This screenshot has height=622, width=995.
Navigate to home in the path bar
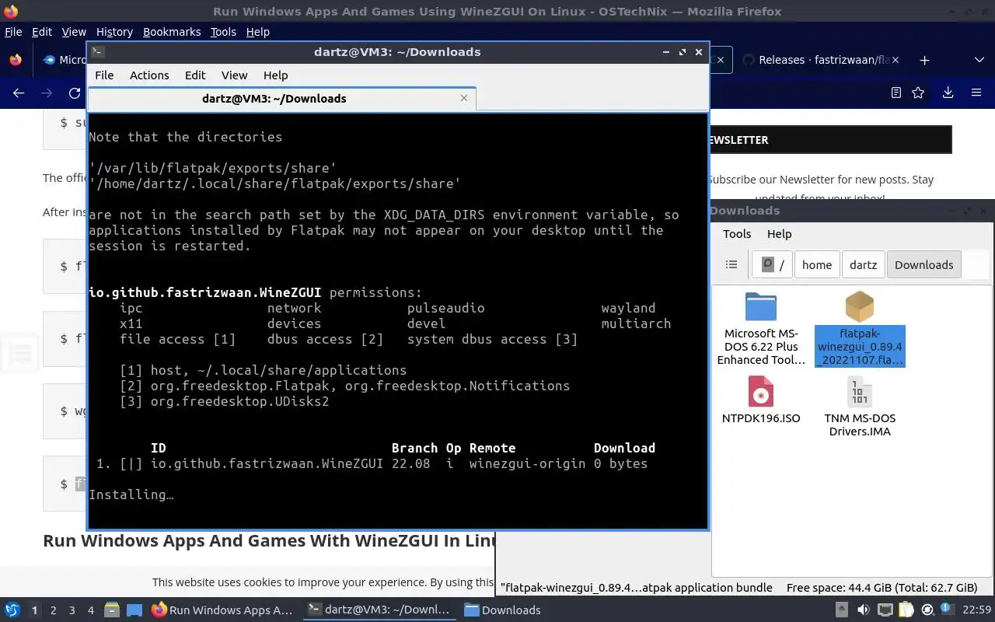pyautogui.click(x=817, y=264)
